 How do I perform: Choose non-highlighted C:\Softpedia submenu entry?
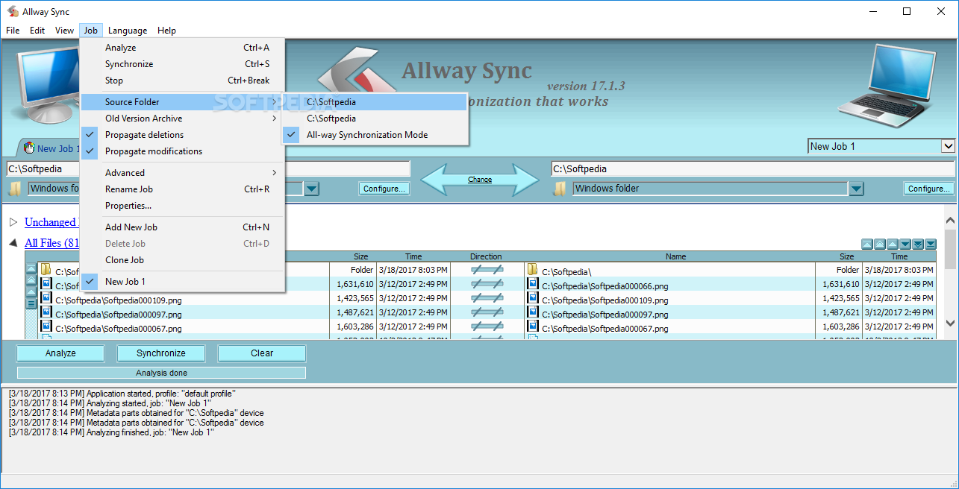(x=375, y=119)
